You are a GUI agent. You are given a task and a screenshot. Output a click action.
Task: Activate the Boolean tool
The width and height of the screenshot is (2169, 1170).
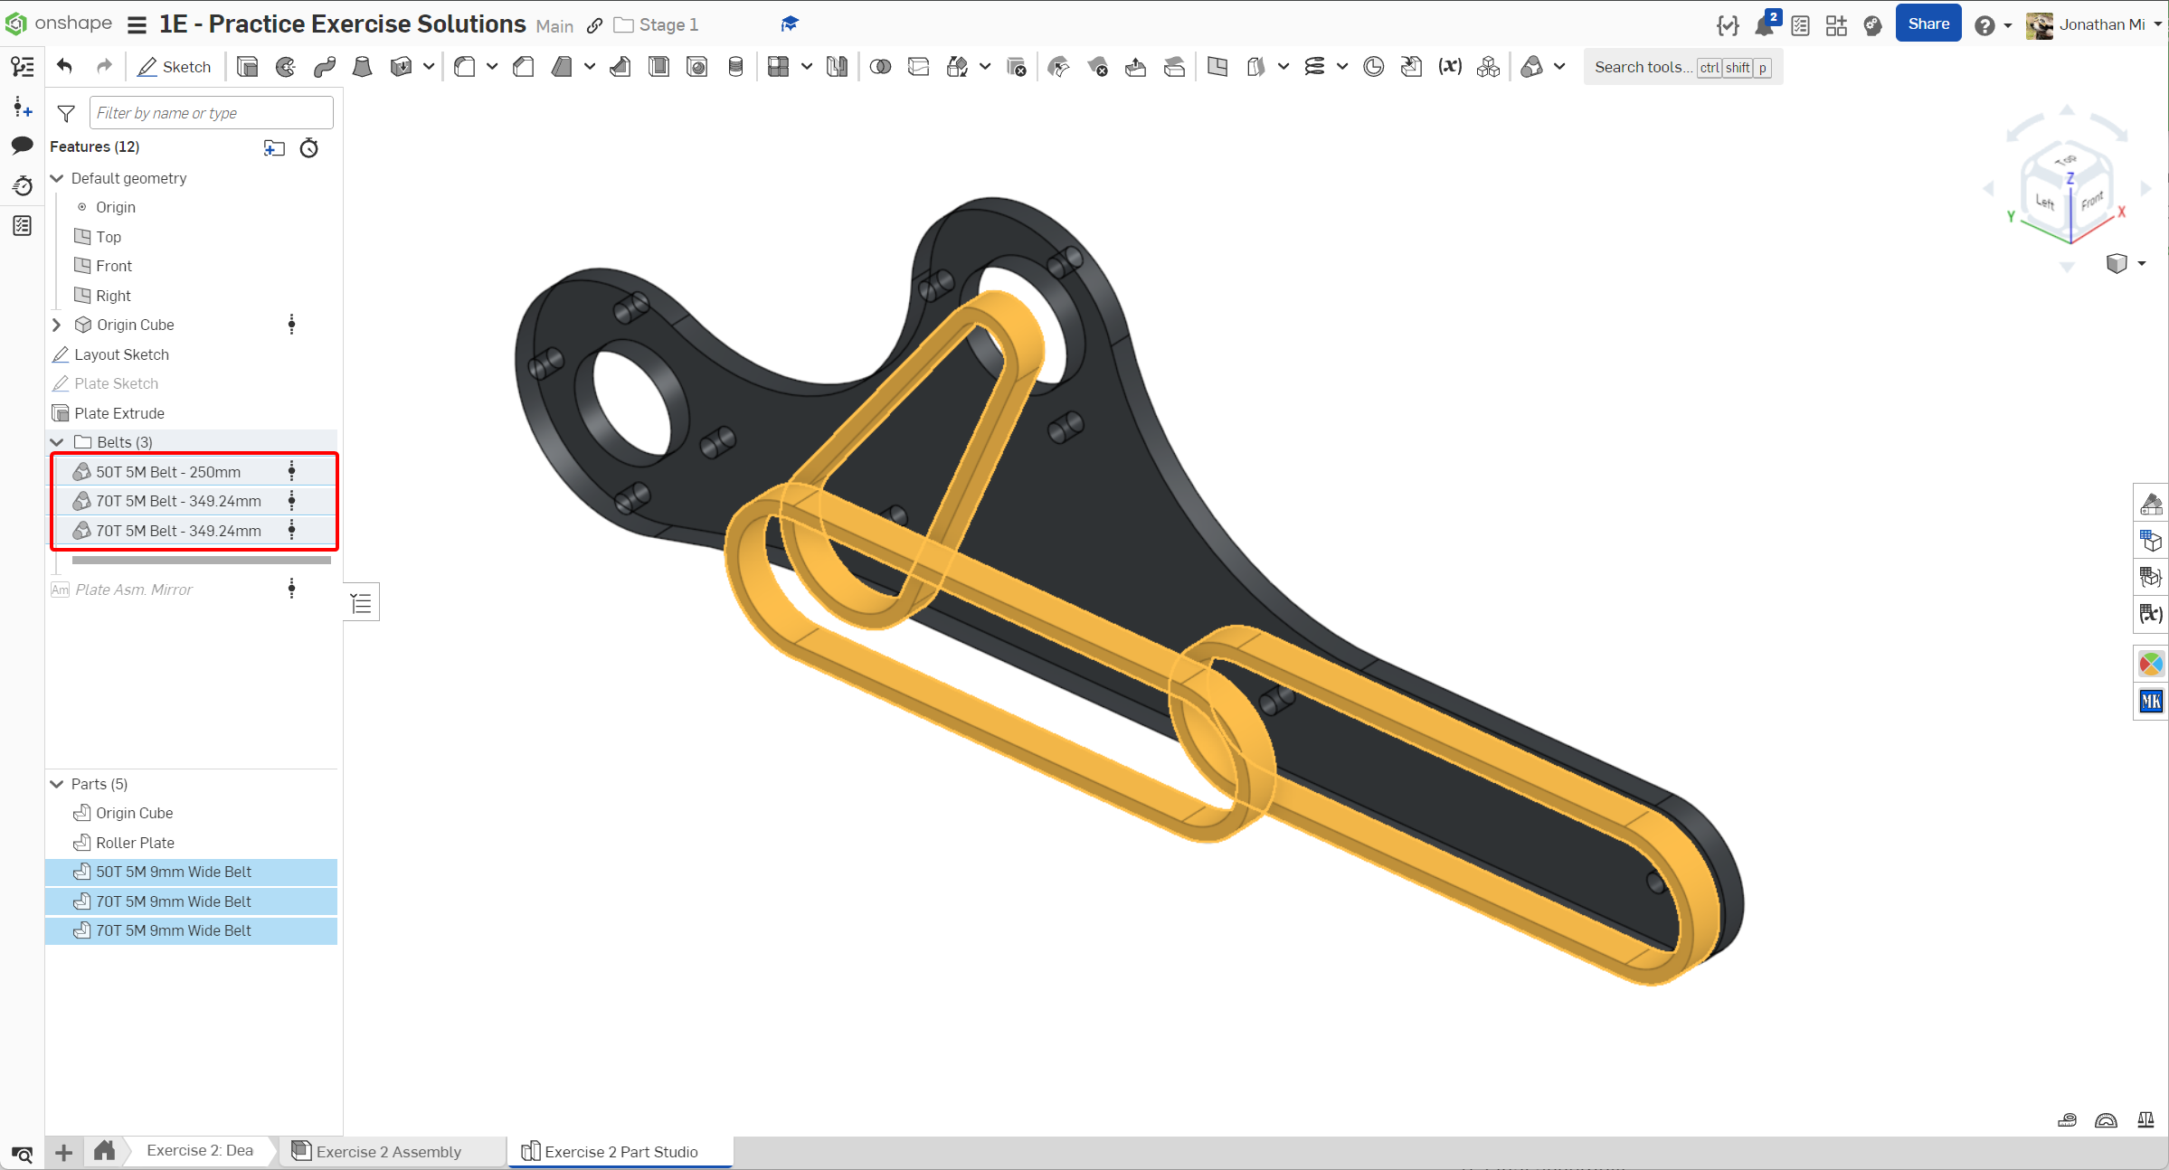coord(880,67)
